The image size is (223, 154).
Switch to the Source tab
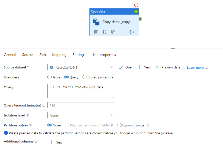tap(28, 55)
